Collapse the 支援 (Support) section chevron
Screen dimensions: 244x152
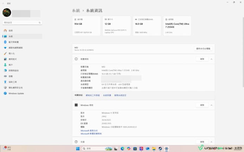(212, 142)
